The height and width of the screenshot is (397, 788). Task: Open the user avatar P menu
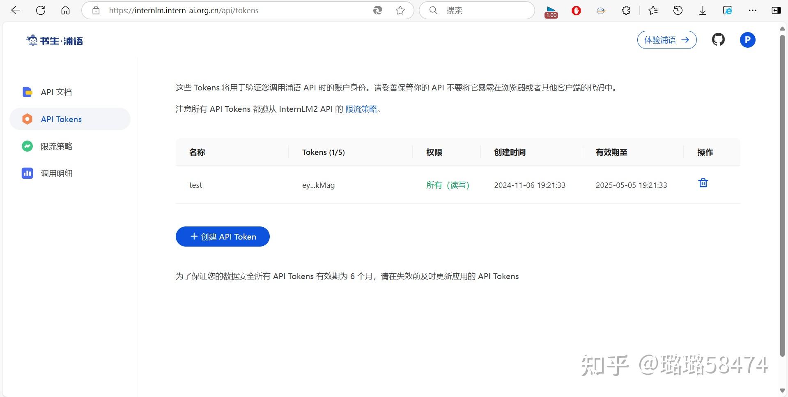point(747,40)
